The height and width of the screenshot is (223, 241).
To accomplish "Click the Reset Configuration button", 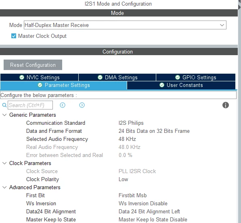I will pos(33,65).
